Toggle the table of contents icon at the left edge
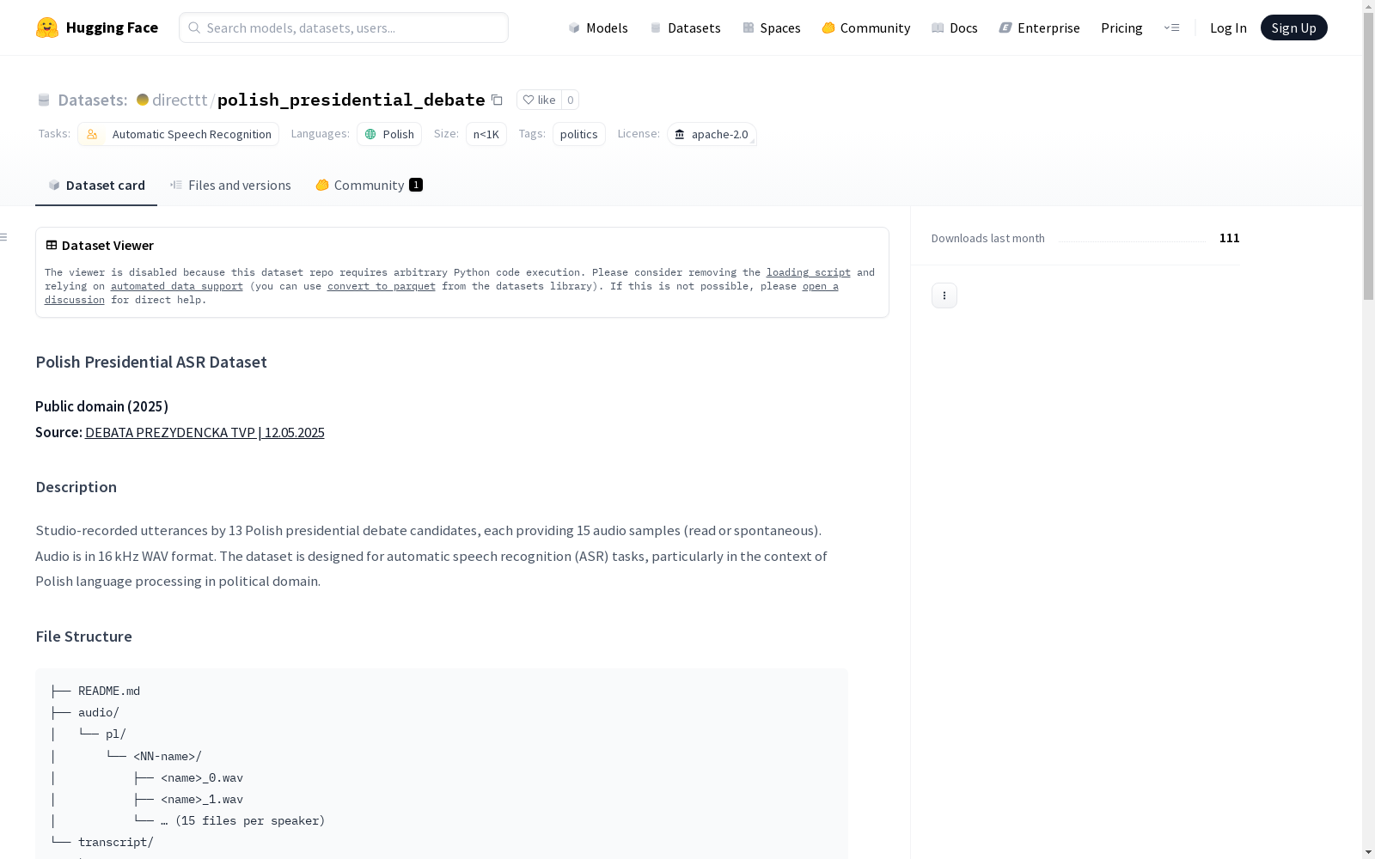Screen dimensions: 1375x859 (x=4, y=237)
